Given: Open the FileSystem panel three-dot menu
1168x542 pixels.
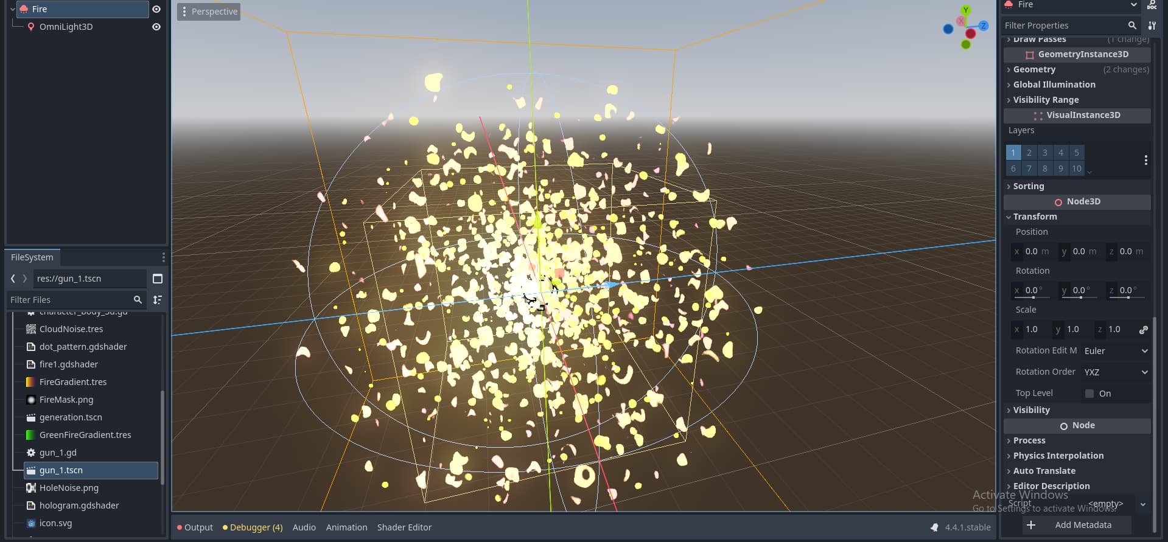Looking at the screenshot, I should [163, 257].
